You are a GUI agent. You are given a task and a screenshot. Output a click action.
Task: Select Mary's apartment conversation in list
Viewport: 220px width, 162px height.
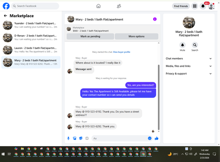31,62
